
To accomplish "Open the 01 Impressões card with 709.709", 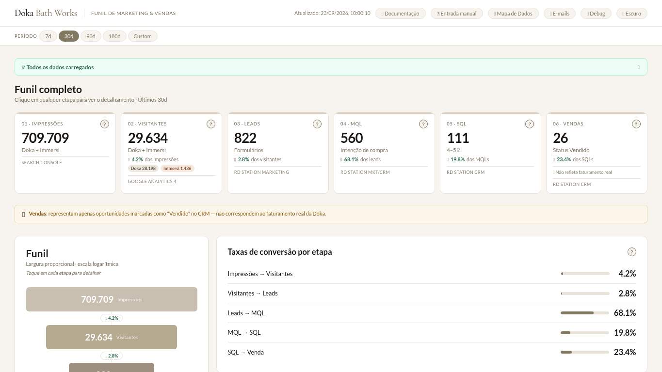I will [x=65, y=153].
